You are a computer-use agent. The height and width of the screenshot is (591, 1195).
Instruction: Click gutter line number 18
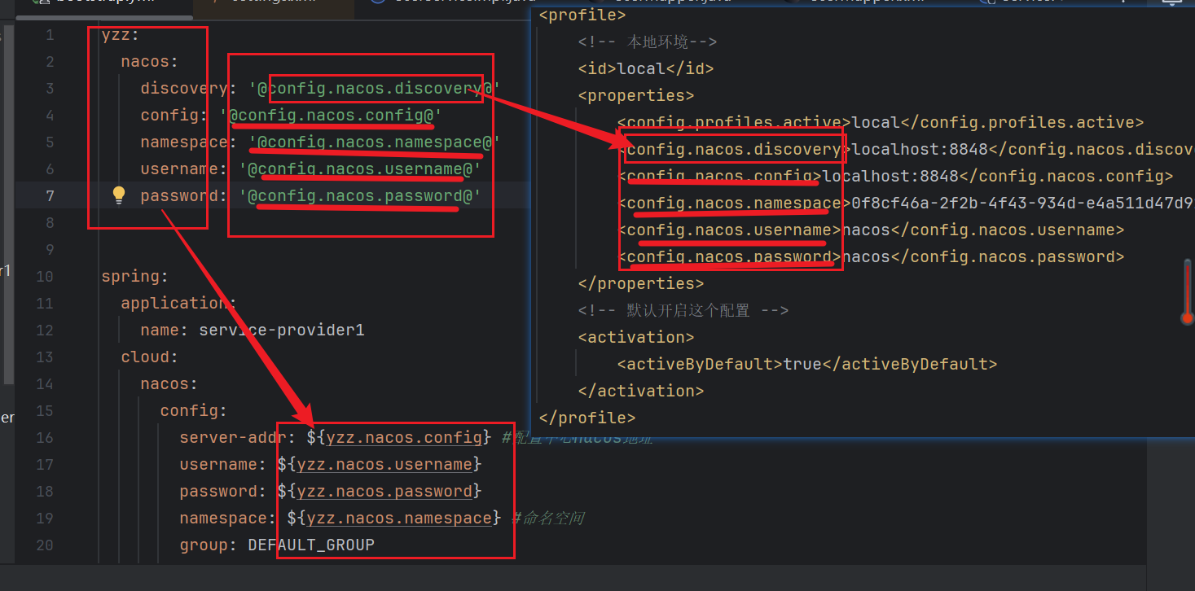click(45, 492)
